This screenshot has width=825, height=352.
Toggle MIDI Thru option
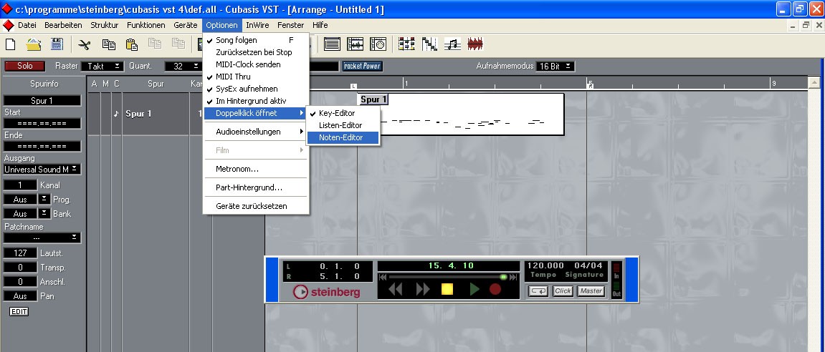(256, 77)
